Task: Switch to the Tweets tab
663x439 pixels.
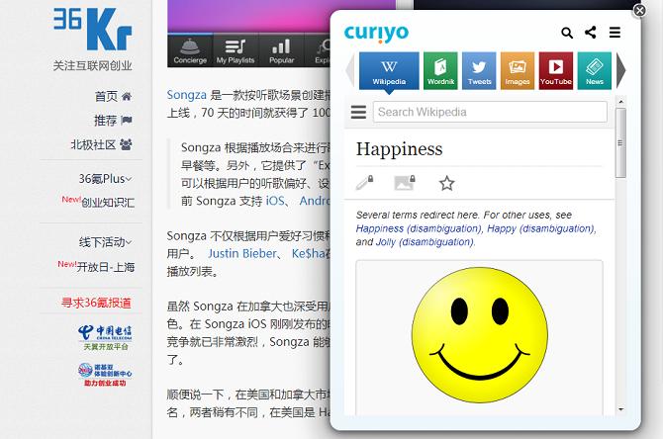Action: pos(479,70)
